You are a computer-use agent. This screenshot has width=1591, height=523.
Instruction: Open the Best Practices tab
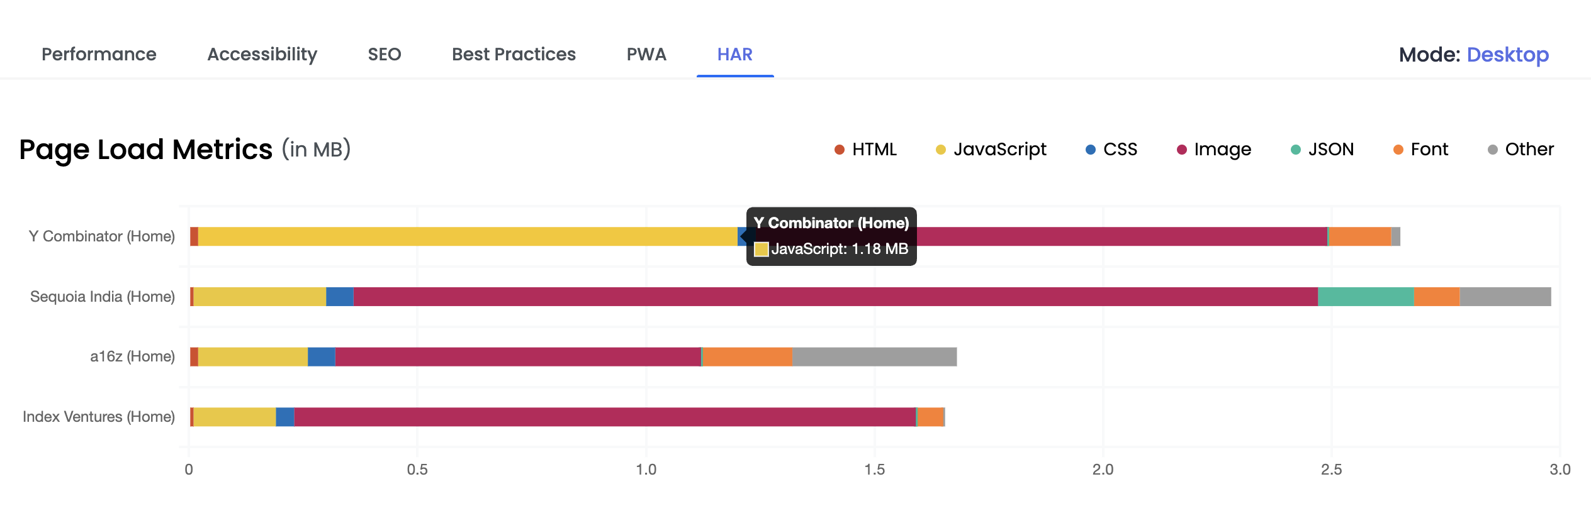coord(514,54)
